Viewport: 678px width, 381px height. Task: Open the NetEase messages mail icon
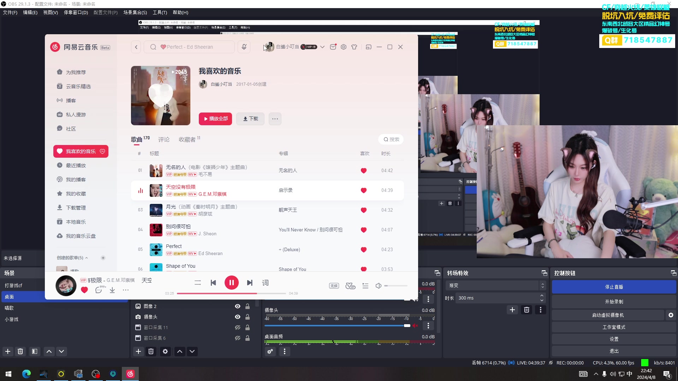tap(333, 47)
